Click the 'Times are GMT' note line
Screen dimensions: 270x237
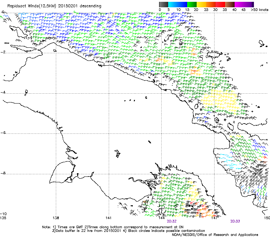pos(113,227)
